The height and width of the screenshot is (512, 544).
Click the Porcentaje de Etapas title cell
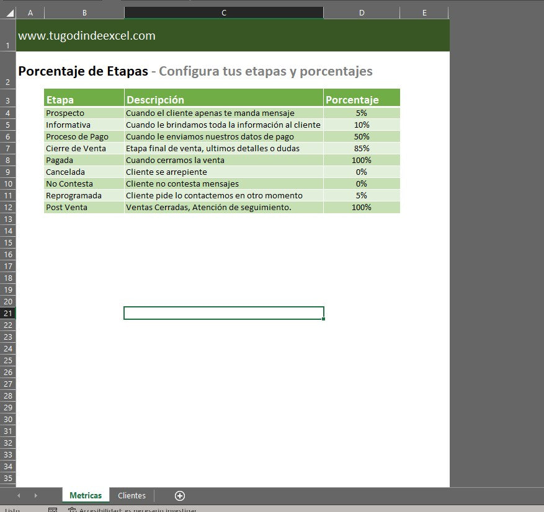coord(195,71)
